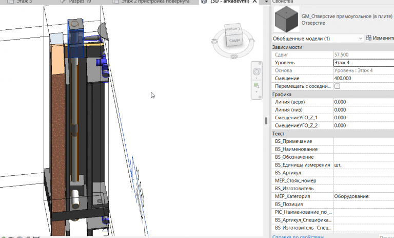Click the Изменить тип button
Screen dimensions: 394x238
(x=382, y=39)
